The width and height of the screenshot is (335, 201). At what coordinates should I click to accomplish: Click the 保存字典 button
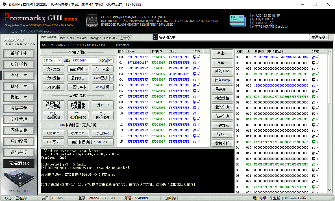tap(222, 116)
